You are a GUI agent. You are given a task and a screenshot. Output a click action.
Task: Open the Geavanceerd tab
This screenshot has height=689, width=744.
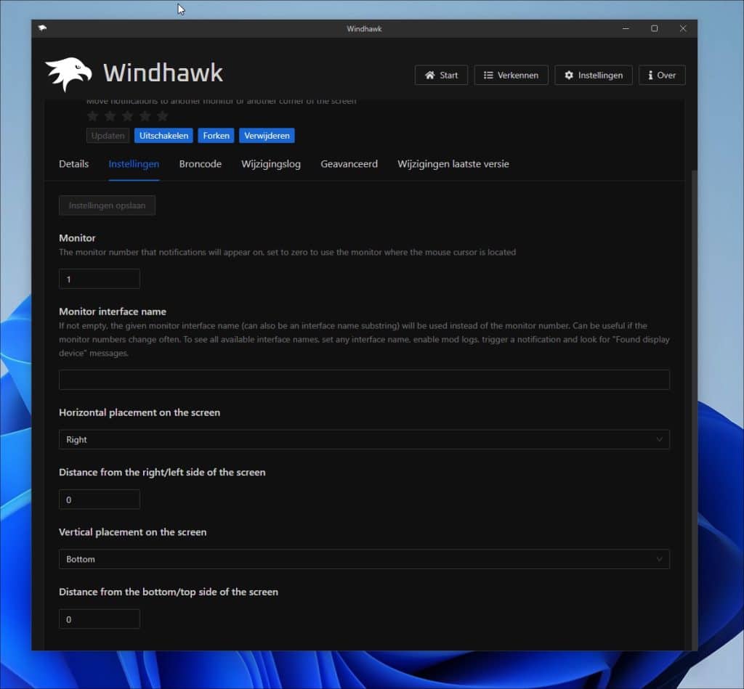[x=349, y=164]
